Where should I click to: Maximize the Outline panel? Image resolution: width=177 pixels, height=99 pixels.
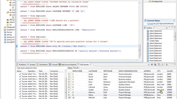point(175,28)
